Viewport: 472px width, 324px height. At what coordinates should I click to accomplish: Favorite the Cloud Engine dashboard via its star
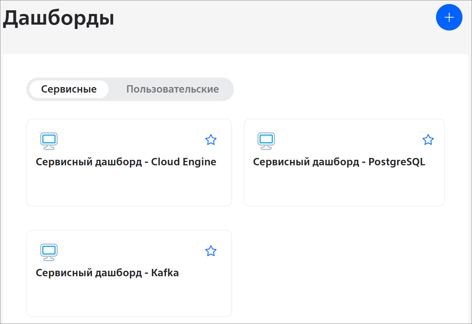(211, 140)
